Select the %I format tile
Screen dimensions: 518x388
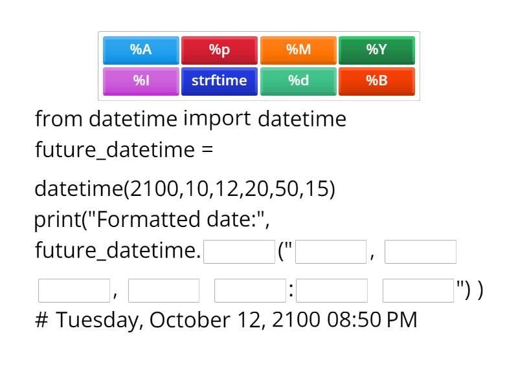pos(141,81)
